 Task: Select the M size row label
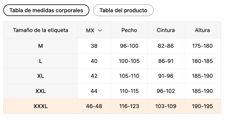(x=41, y=46)
